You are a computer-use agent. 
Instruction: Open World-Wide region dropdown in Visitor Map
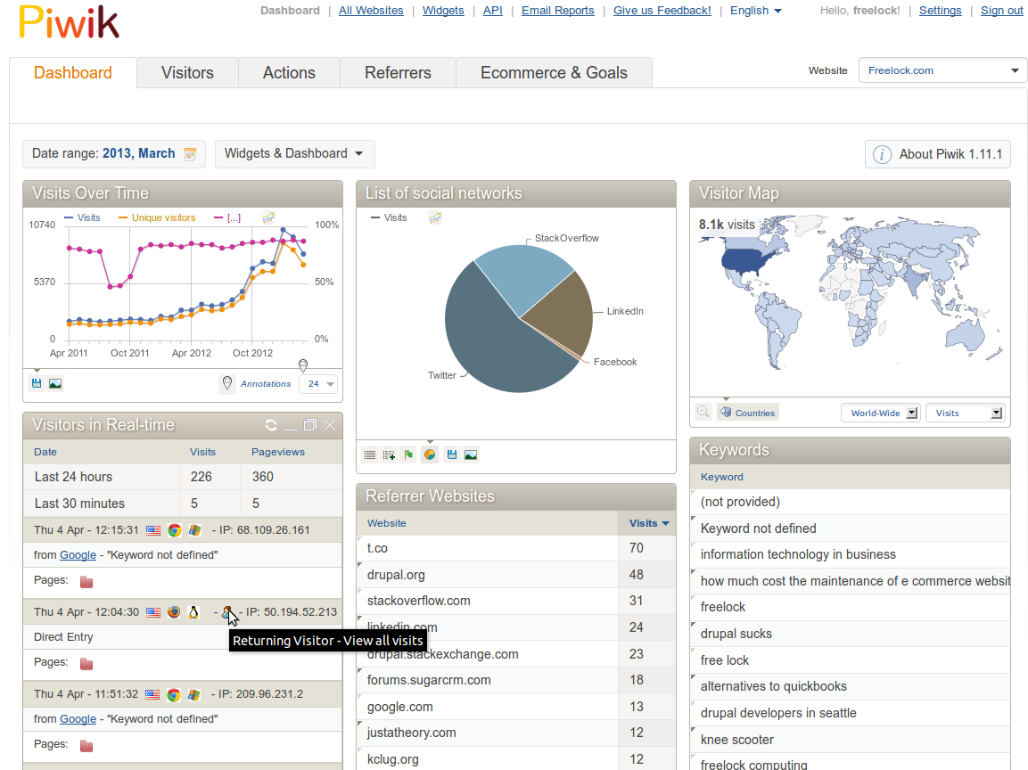click(x=881, y=413)
